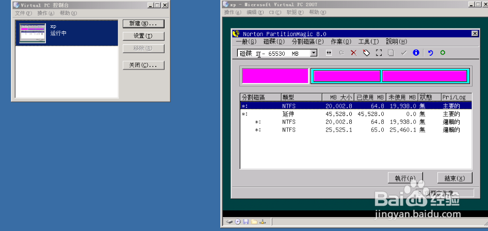Open partition info with the blue i icon
Viewport: 488px width, 231px height.
click(x=416, y=53)
